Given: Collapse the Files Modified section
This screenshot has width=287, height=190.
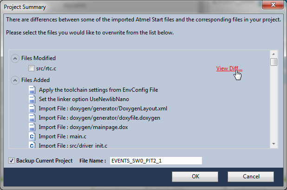Looking at the screenshot, I should (x=15, y=58).
